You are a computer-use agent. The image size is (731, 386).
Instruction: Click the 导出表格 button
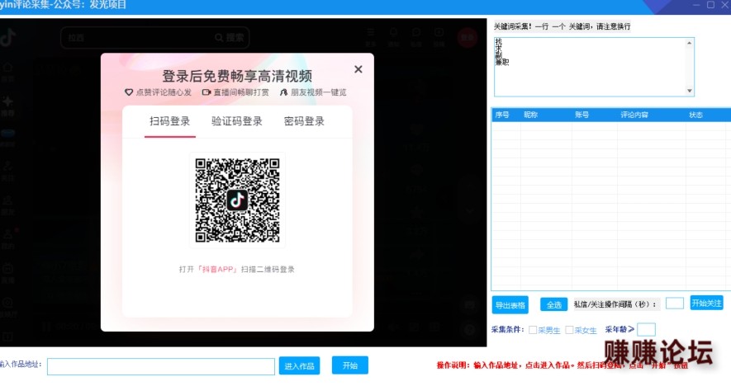(510, 305)
